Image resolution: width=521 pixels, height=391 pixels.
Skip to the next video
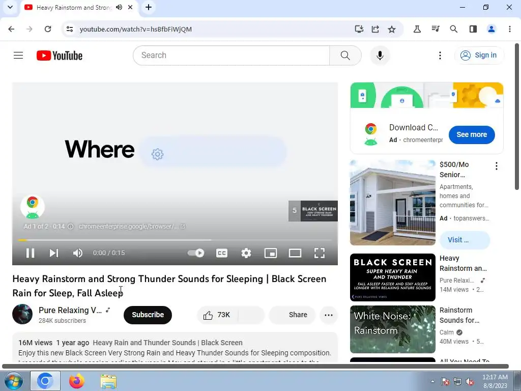coord(54,253)
